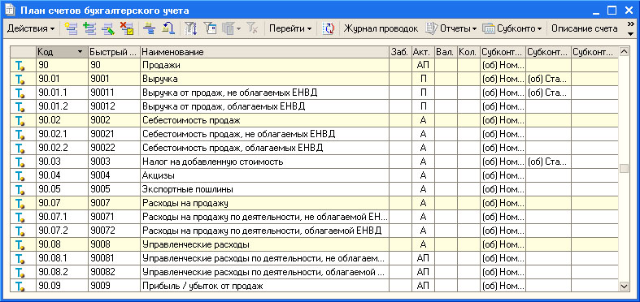Expand the Отчеты dropdown
640x302 pixels.
(x=451, y=28)
